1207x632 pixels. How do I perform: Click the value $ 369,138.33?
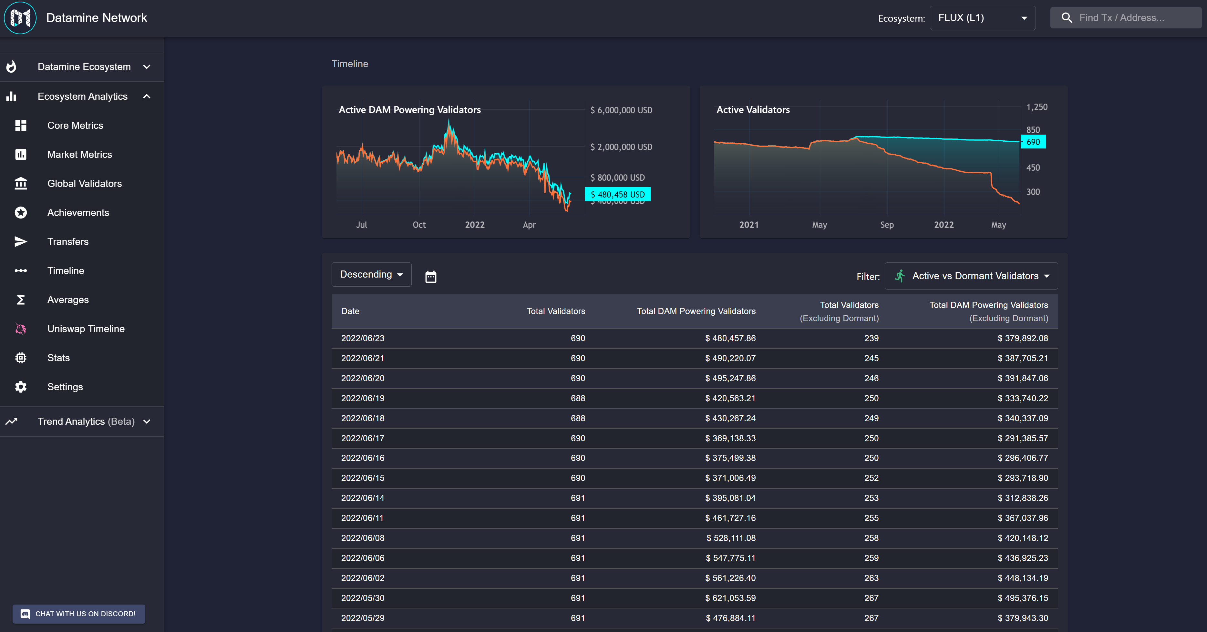[x=730, y=439]
